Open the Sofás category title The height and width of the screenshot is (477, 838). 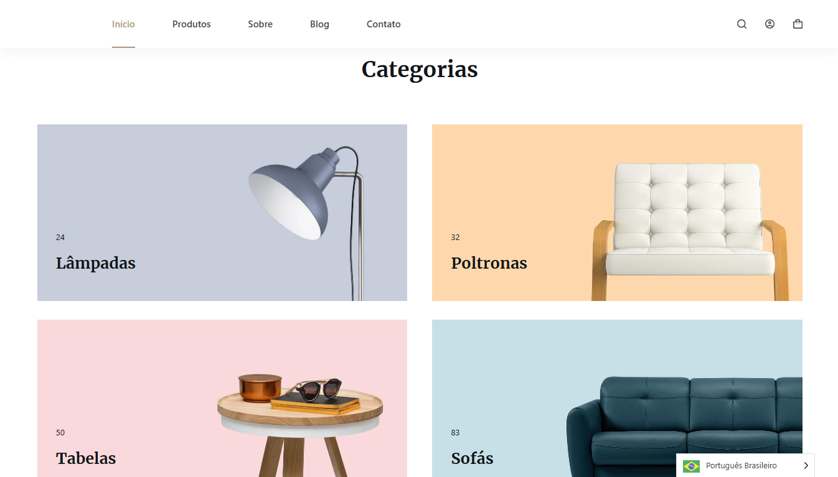[x=472, y=458]
